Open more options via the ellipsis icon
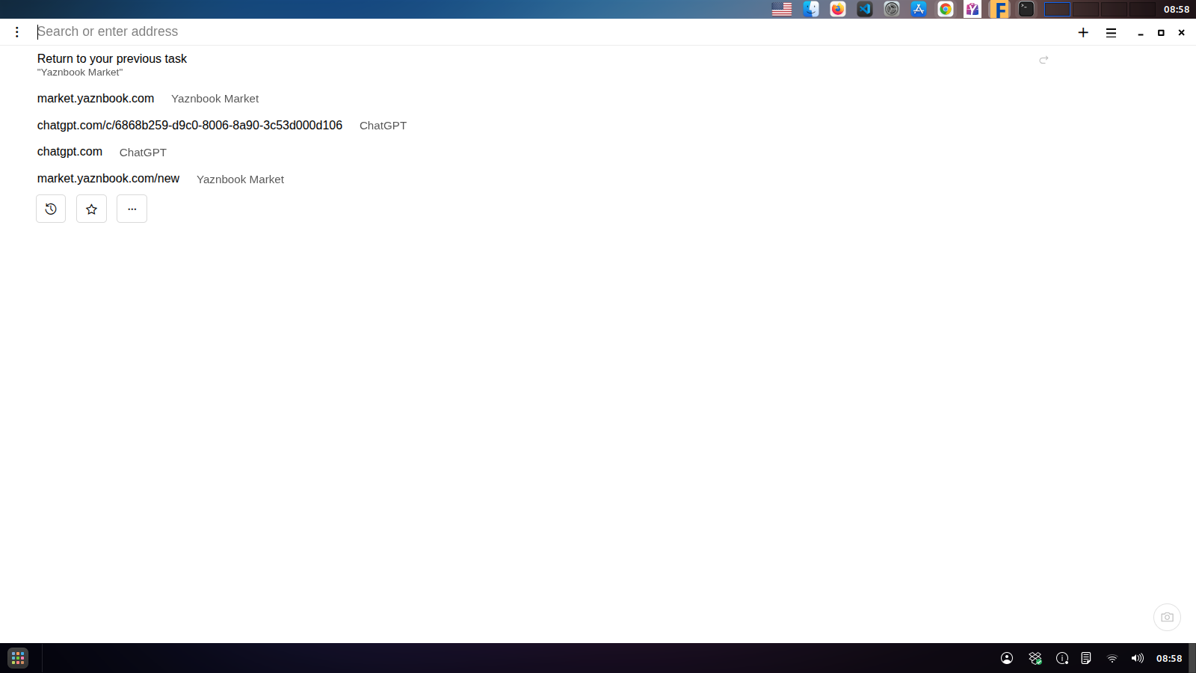The image size is (1196, 673). (x=132, y=209)
